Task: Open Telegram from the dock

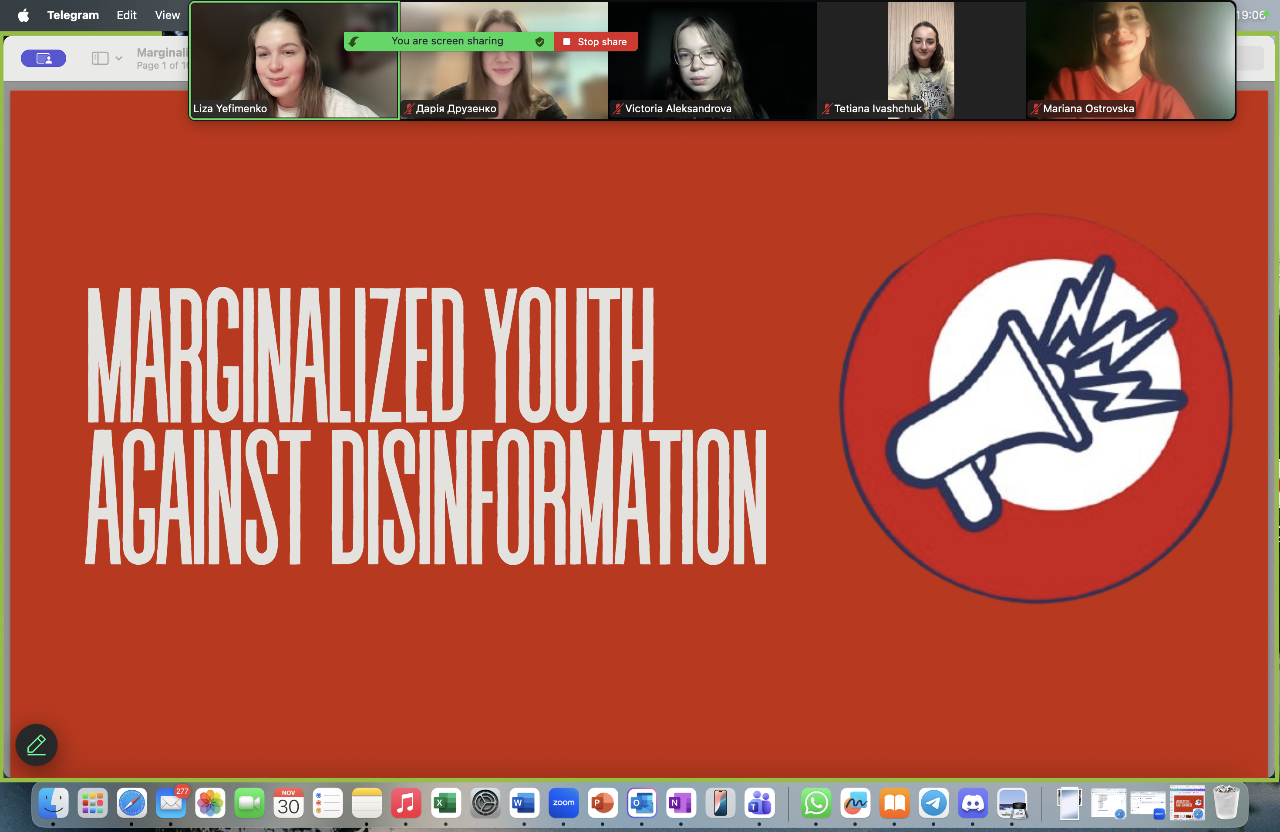Action: click(x=933, y=803)
